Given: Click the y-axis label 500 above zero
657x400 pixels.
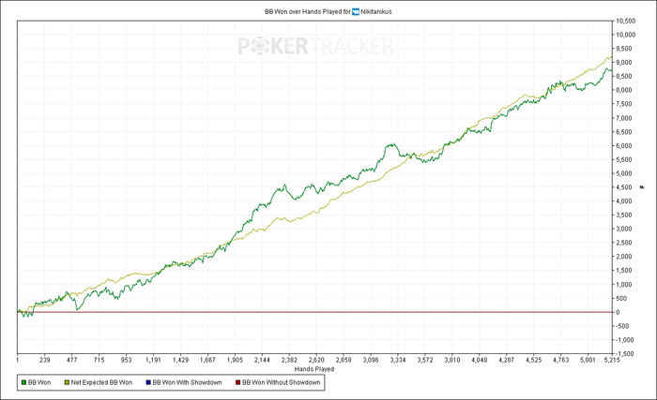Looking at the screenshot, I should [x=621, y=298].
